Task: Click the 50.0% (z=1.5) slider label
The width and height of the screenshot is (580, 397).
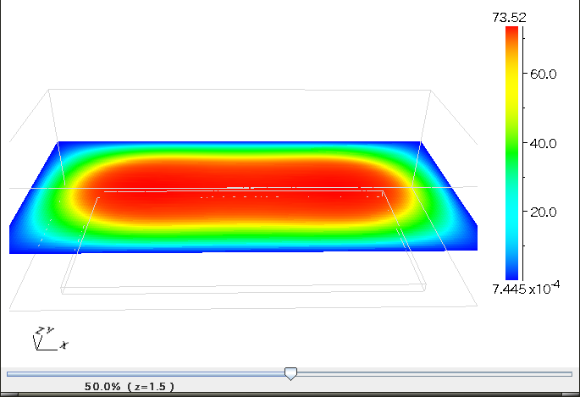Action: pos(130,387)
